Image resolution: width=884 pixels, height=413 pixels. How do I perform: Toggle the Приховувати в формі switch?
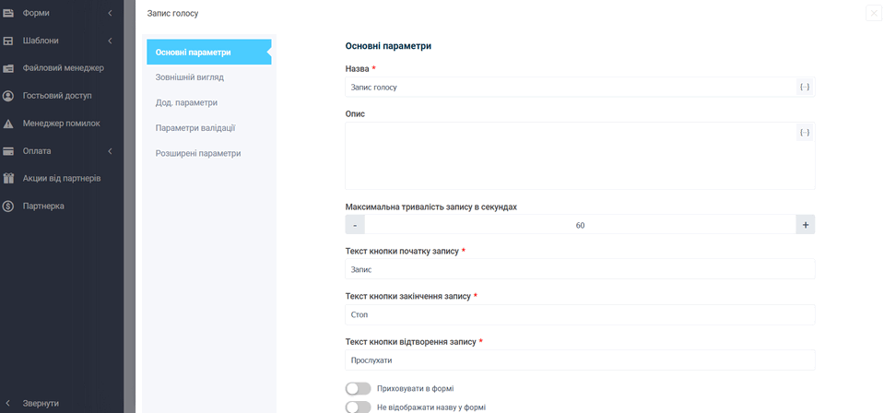point(358,389)
